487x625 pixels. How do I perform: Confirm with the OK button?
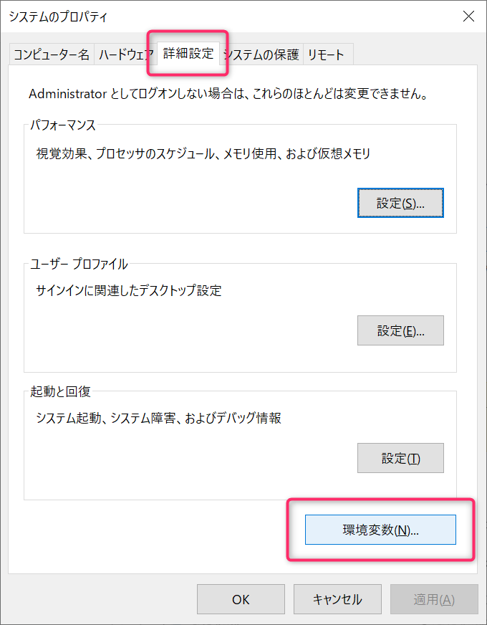tap(241, 599)
